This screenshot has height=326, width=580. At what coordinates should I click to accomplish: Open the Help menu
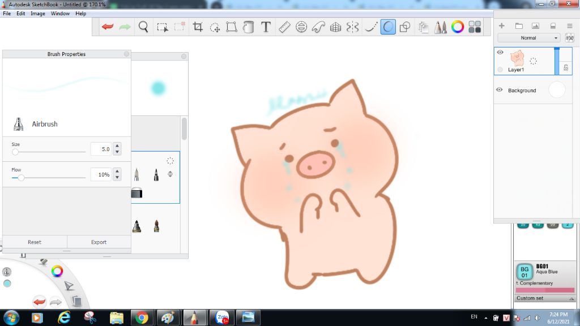click(80, 14)
